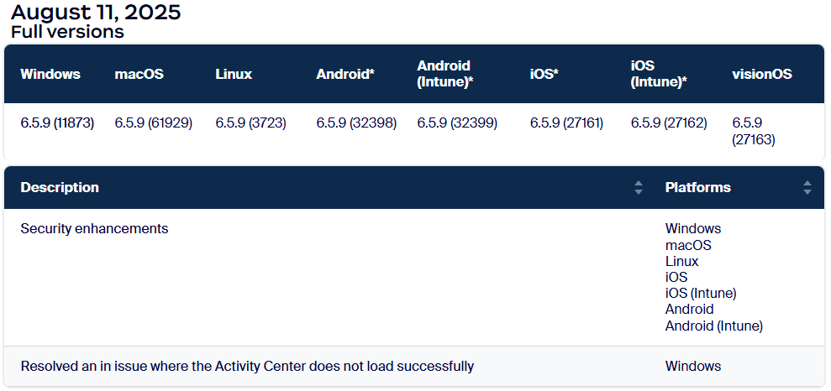Screen dimensions: 831x391
Task: Click the visionOS column header
Action: (x=762, y=74)
